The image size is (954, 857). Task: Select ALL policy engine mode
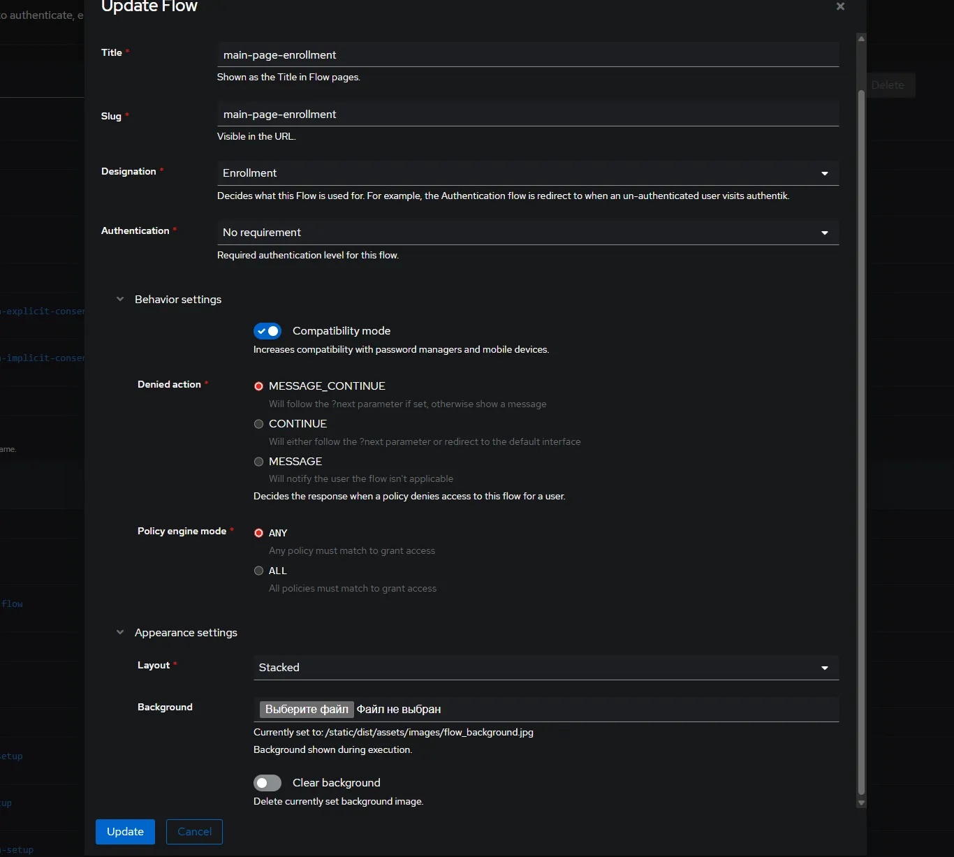[259, 571]
